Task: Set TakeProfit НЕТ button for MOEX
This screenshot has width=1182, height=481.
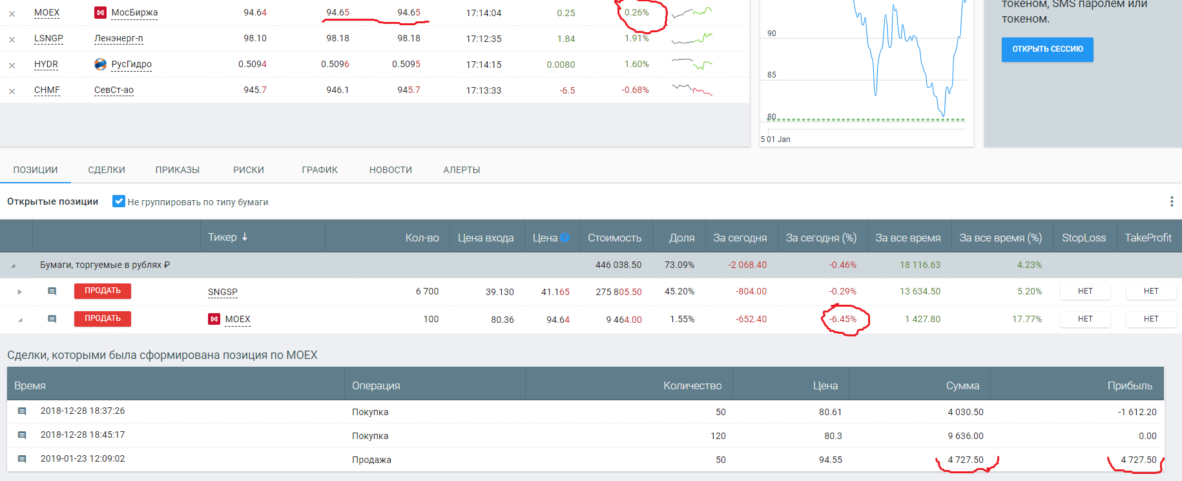Action: click(x=1151, y=319)
